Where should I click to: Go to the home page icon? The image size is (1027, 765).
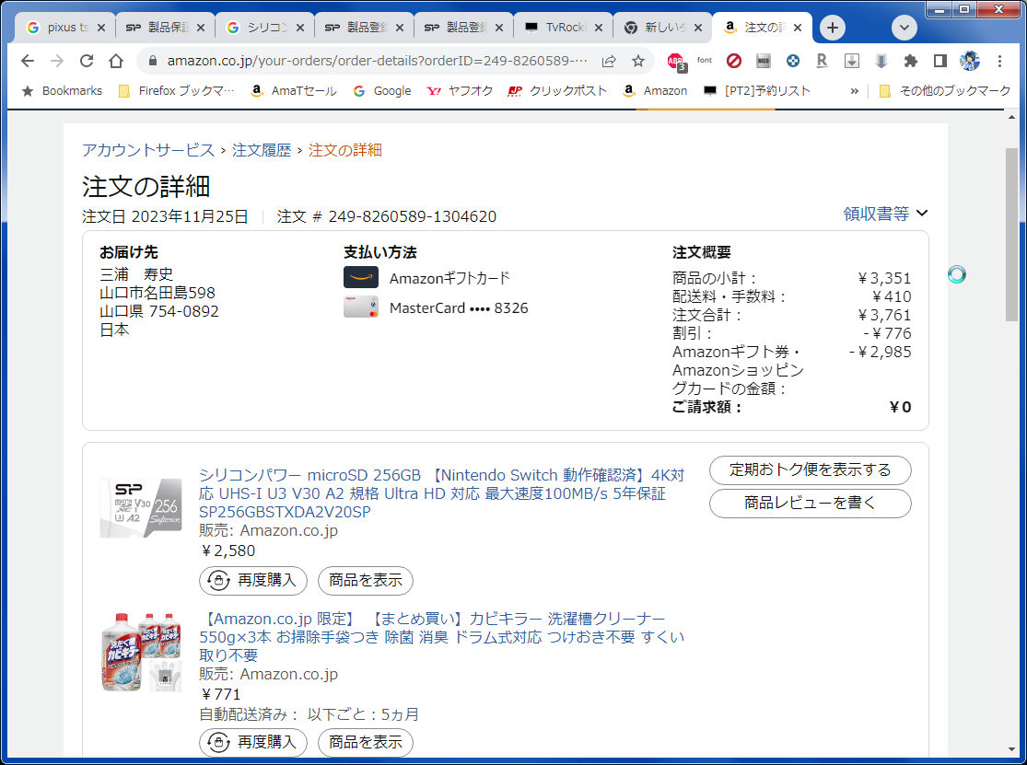coord(116,62)
